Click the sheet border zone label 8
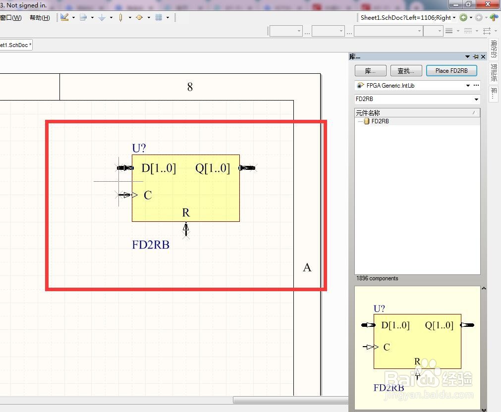Screen dimensions: 501x412 coord(190,87)
